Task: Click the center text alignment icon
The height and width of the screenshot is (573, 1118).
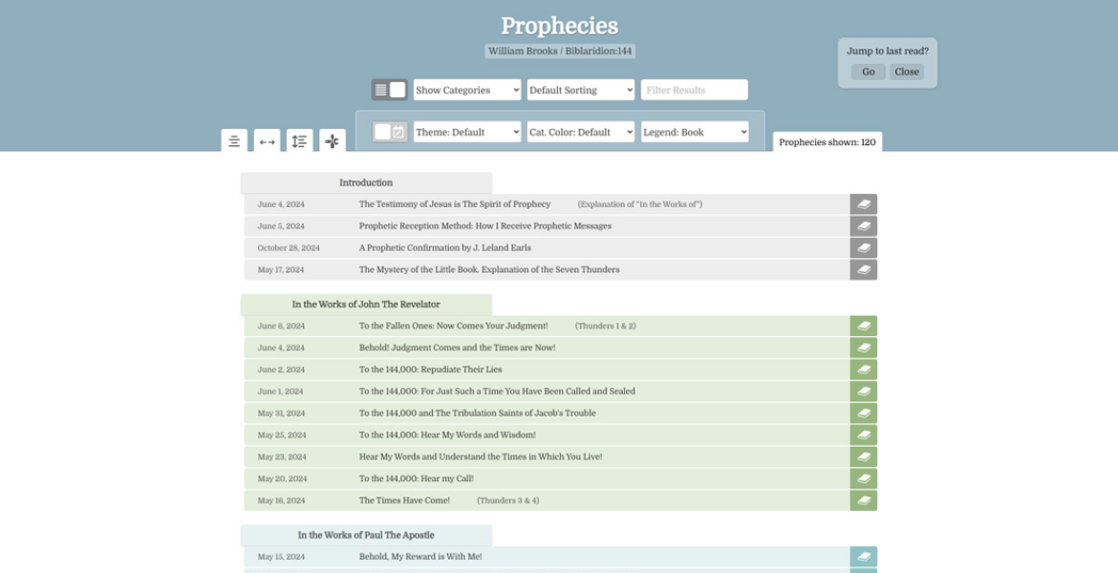Action: coord(234,141)
